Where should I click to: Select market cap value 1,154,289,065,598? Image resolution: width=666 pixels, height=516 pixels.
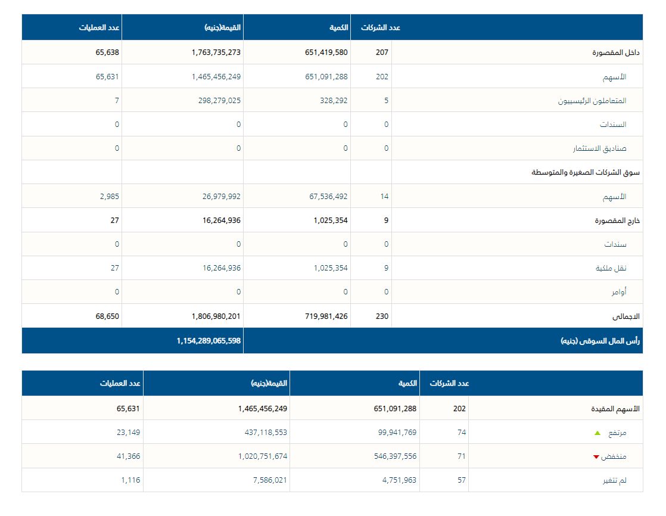[208, 341]
